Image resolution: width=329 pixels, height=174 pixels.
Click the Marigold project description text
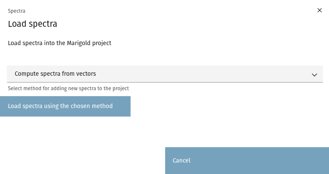click(x=60, y=43)
